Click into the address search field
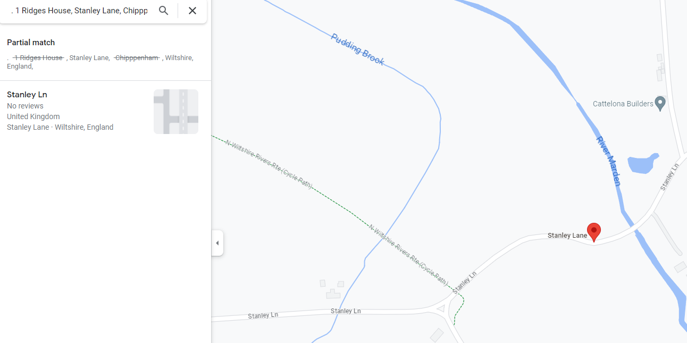This screenshot has width=687, height=343. [x=80, y=11]
